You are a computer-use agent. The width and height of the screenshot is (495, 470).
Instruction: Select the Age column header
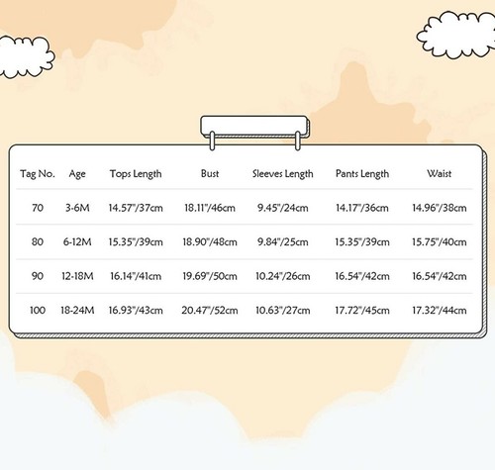coord(77,174)
